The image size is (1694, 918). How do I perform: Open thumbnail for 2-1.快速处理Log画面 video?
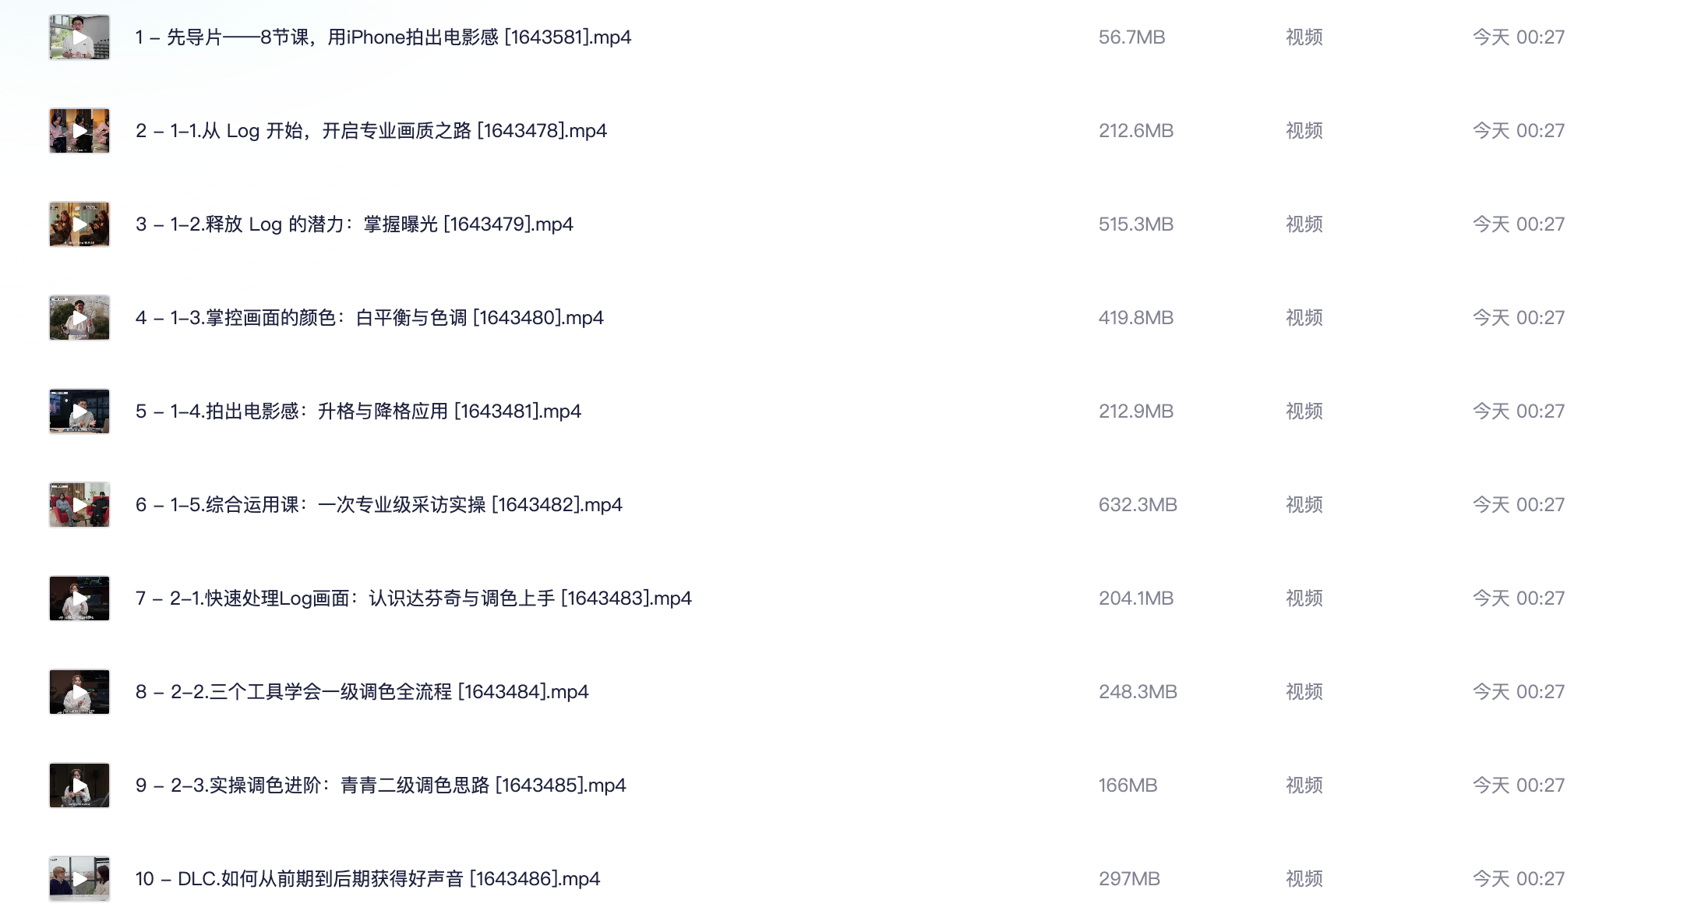[79, 598]
